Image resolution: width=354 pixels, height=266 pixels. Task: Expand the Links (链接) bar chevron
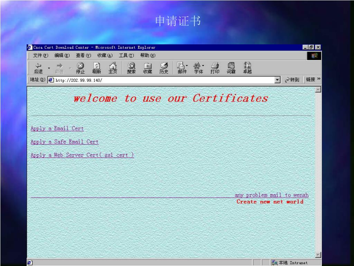[x=319, y=79]
